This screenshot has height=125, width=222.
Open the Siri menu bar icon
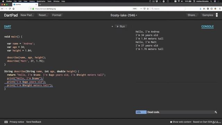click(215, 1)
